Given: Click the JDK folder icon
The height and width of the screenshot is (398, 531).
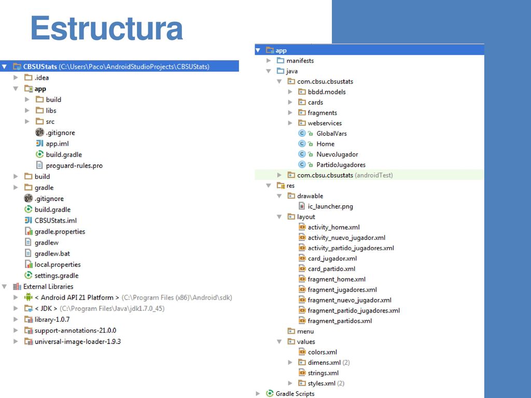Looking at the screenshot, I should 29,308.
